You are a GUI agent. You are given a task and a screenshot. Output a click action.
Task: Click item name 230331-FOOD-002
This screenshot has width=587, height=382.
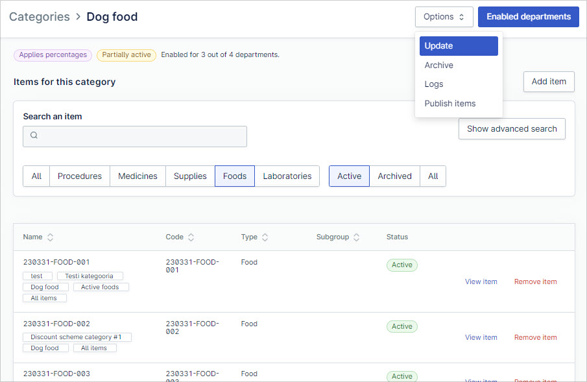pos(56,324)
